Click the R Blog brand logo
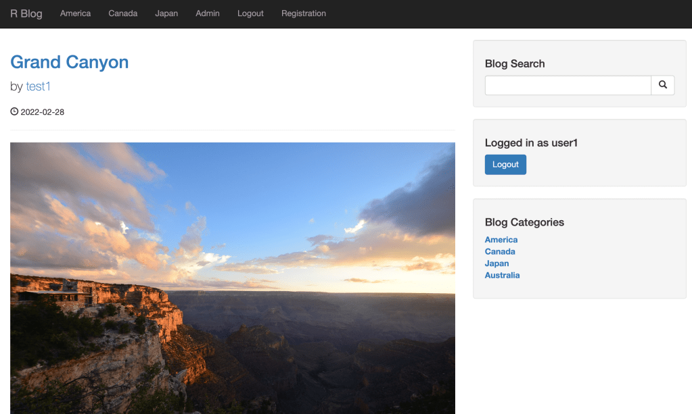Screen dimensions: 692x414 tap(25, 13)
